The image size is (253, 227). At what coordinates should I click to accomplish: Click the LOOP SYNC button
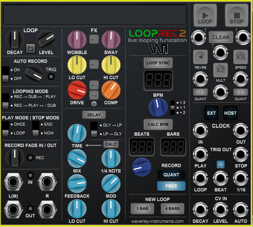(157, 63)
